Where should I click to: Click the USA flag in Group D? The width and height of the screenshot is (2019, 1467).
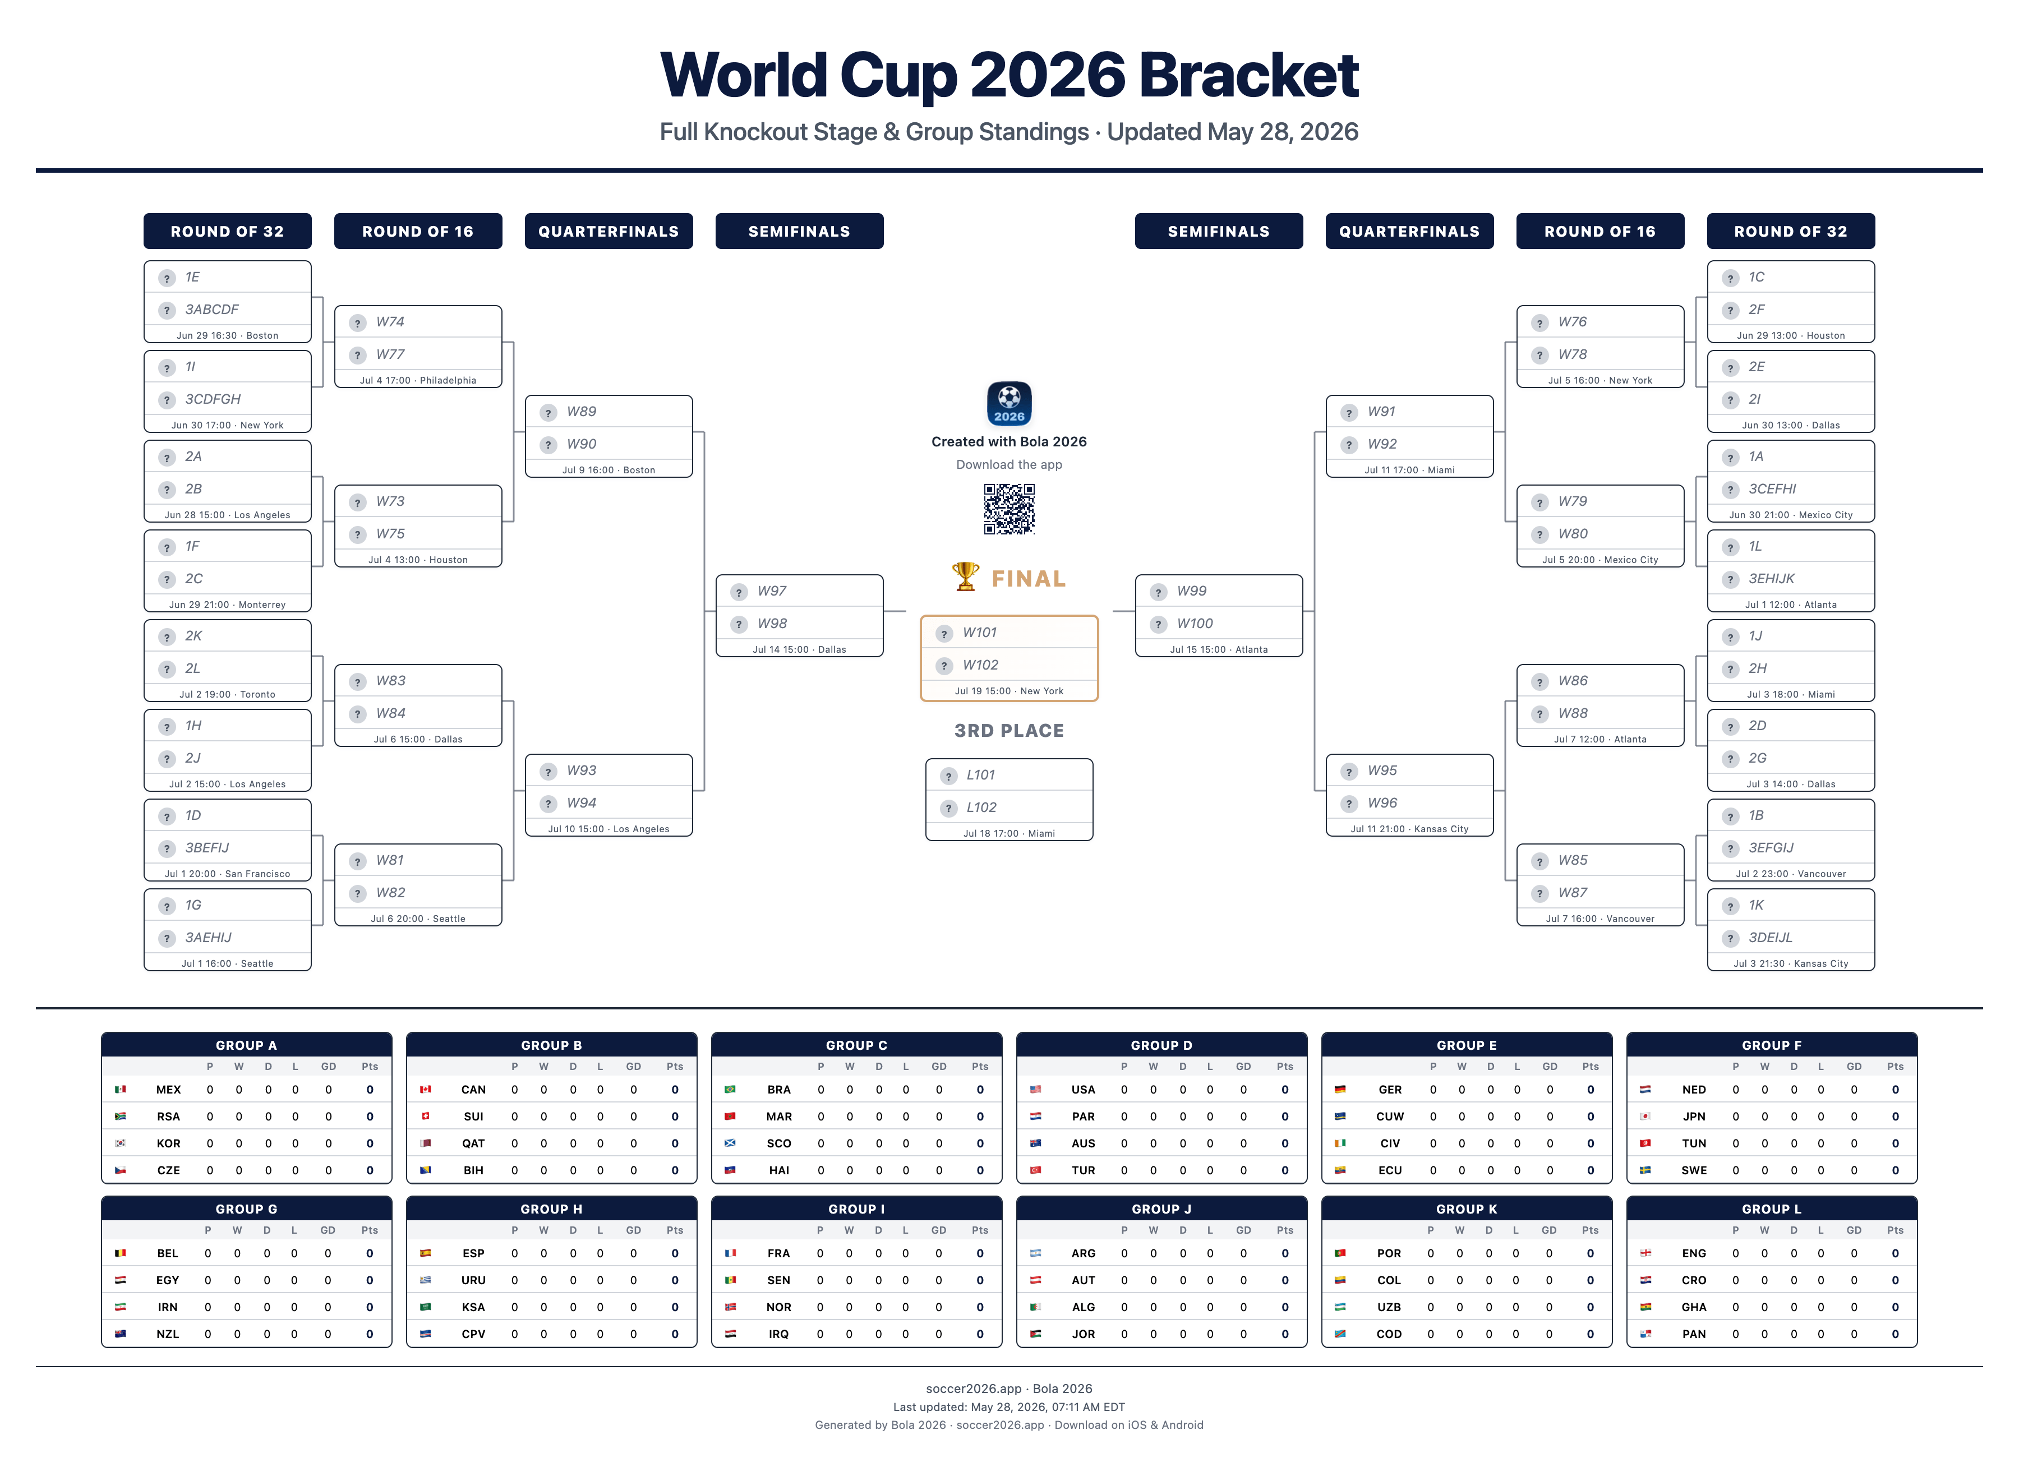[1035, 1090]
